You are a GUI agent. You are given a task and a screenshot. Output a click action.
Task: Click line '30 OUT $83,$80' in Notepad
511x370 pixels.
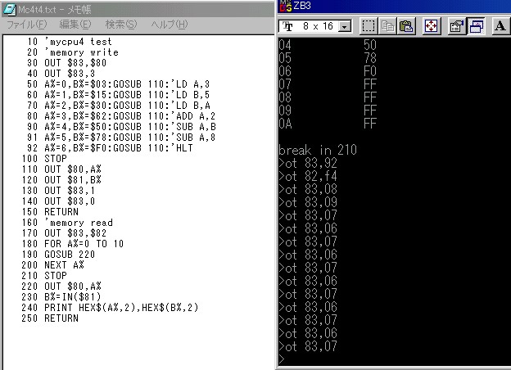(x=67, y=63)
